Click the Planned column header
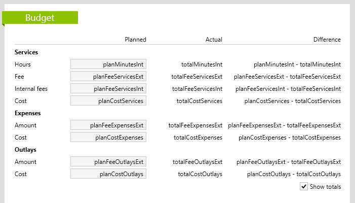Viewport: 355px width, 203px height. click(135, 40)
